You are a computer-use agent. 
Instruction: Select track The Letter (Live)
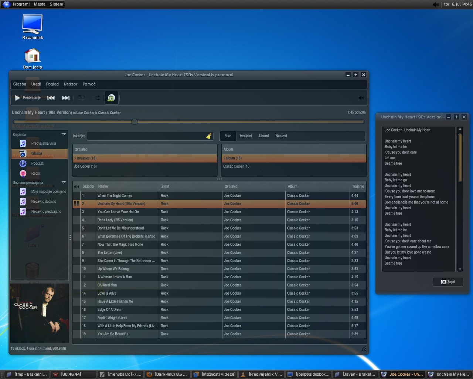219,252
